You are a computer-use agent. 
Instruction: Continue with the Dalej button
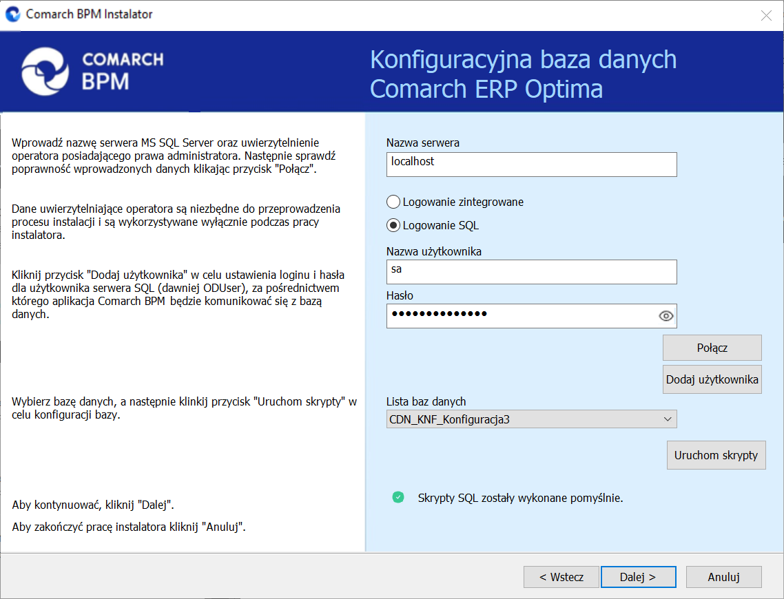[x=639, y=577]
